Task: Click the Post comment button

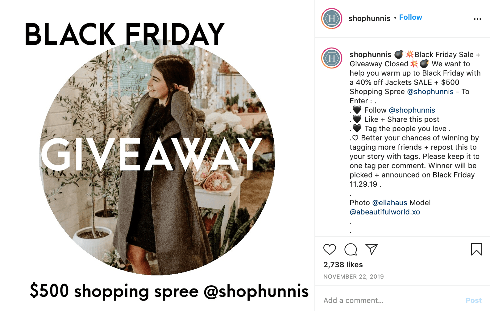Action: click(x=474, y=301)
